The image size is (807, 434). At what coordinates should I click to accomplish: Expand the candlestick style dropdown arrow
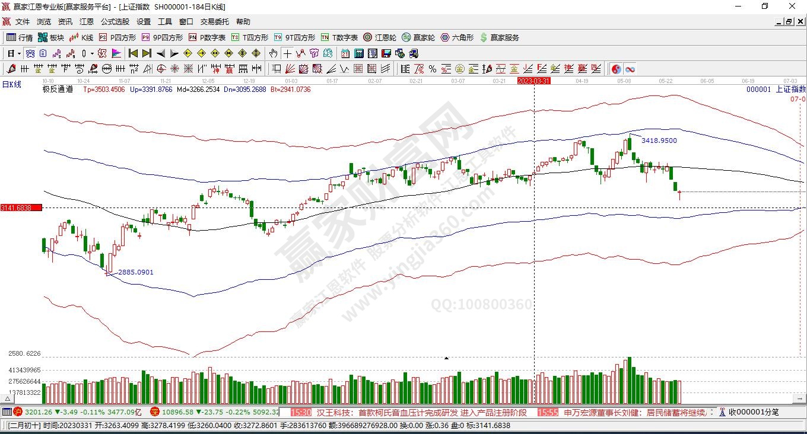[92, 53]
